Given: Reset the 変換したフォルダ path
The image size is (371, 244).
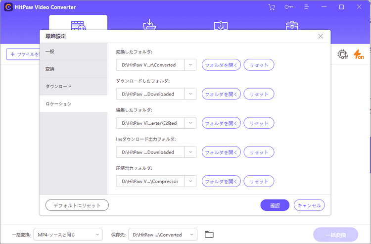Looking at the screenshot, I should pos(259,65).
